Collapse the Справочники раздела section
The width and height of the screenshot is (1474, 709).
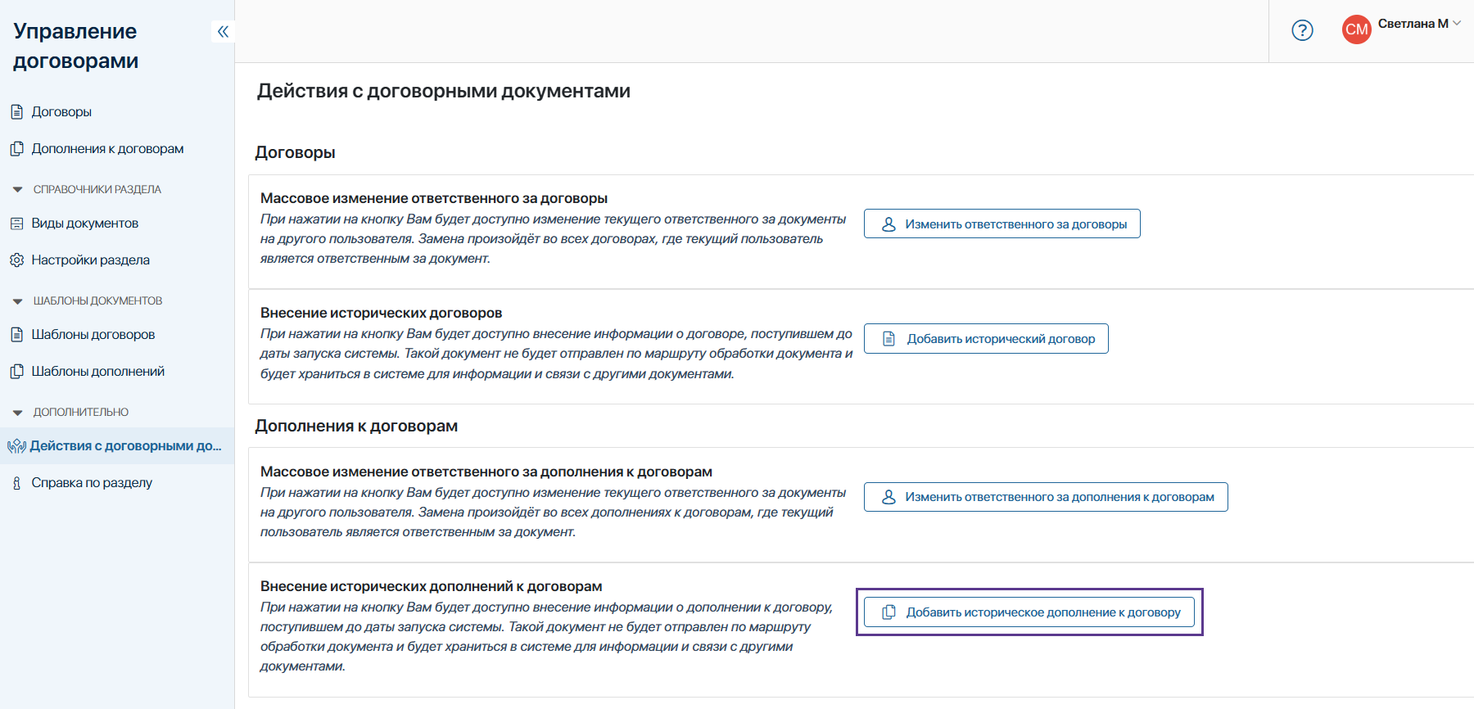tap(18, 190)
